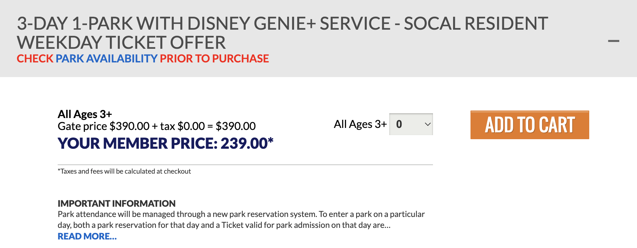Screen dimensions: 637x248
Task: Click the WEEKDAY TICKET OFFER title line
Action: point(121,43)
